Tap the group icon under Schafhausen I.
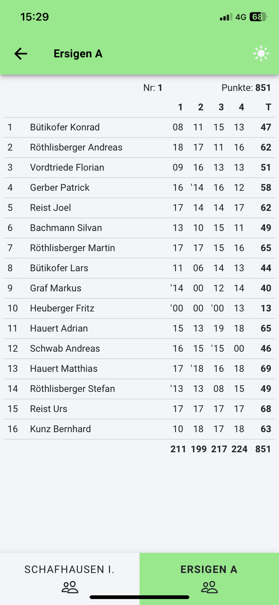This screenshot has height=605, width=279. click(x=70, y=587)
